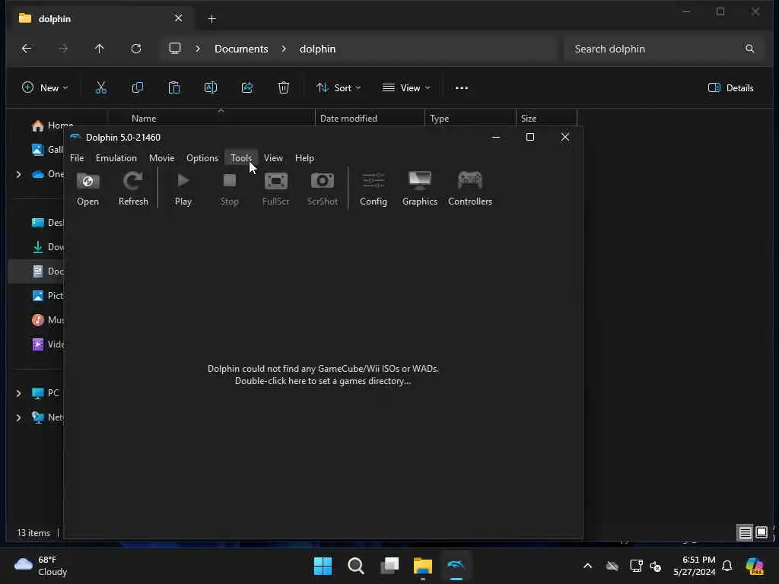Click the Dolphin taskbar icon
The image size is (779, 584).
(x=456, y=566)
